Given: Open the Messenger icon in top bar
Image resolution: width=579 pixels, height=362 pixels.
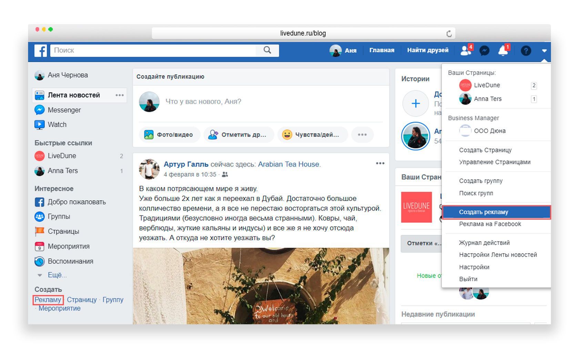Looking at the screenshot, I should (x=484, y=51).
